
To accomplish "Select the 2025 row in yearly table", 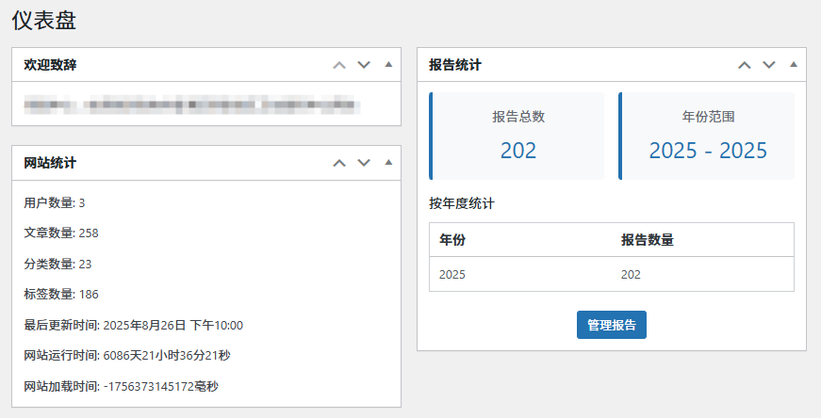I will (x=611, y=274).
